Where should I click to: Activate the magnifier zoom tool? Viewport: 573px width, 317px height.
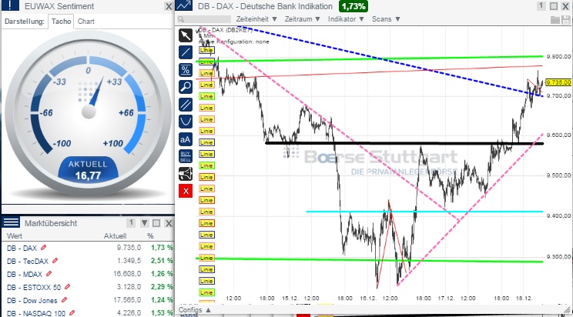coord(185,86)
